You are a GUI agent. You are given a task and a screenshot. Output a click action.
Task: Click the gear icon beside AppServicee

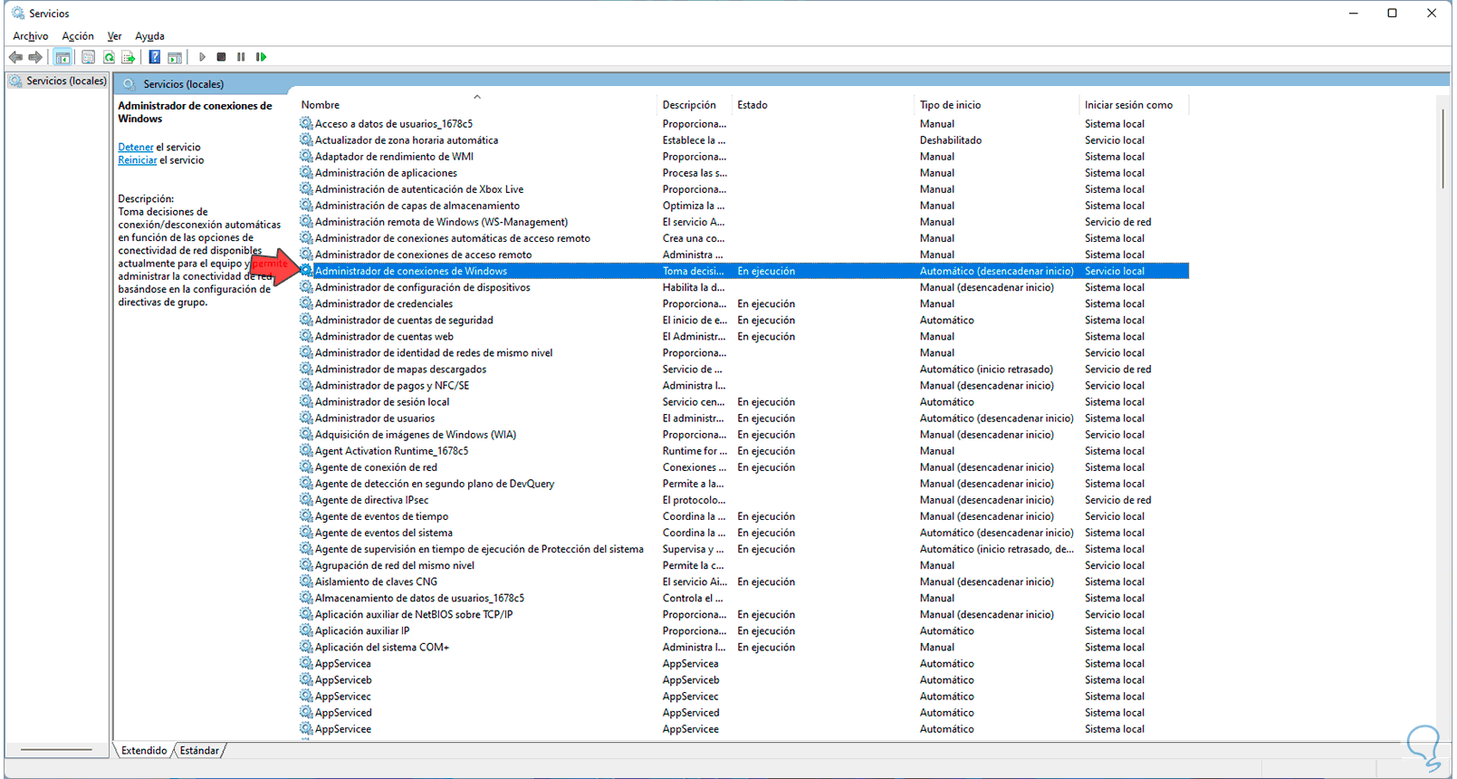306,729
